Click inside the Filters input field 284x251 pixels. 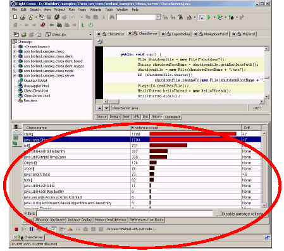coord(125,214)
